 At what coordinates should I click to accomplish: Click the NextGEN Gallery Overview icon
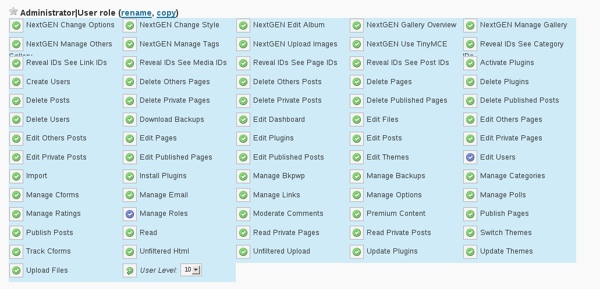[x=357, y=26]
